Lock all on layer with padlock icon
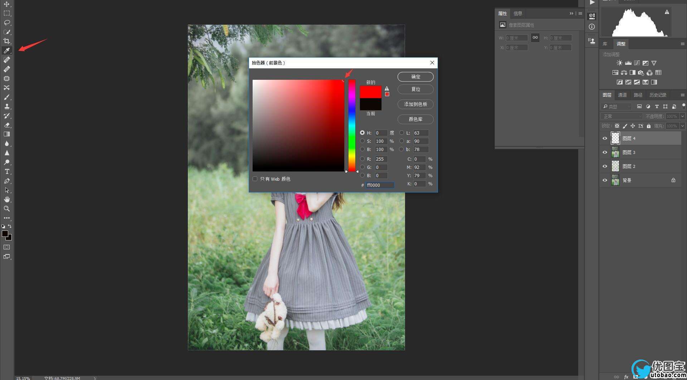 coord(648,126)
